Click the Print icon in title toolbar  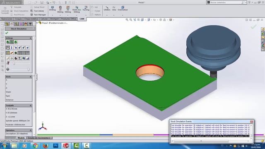(x=48, y=2)
